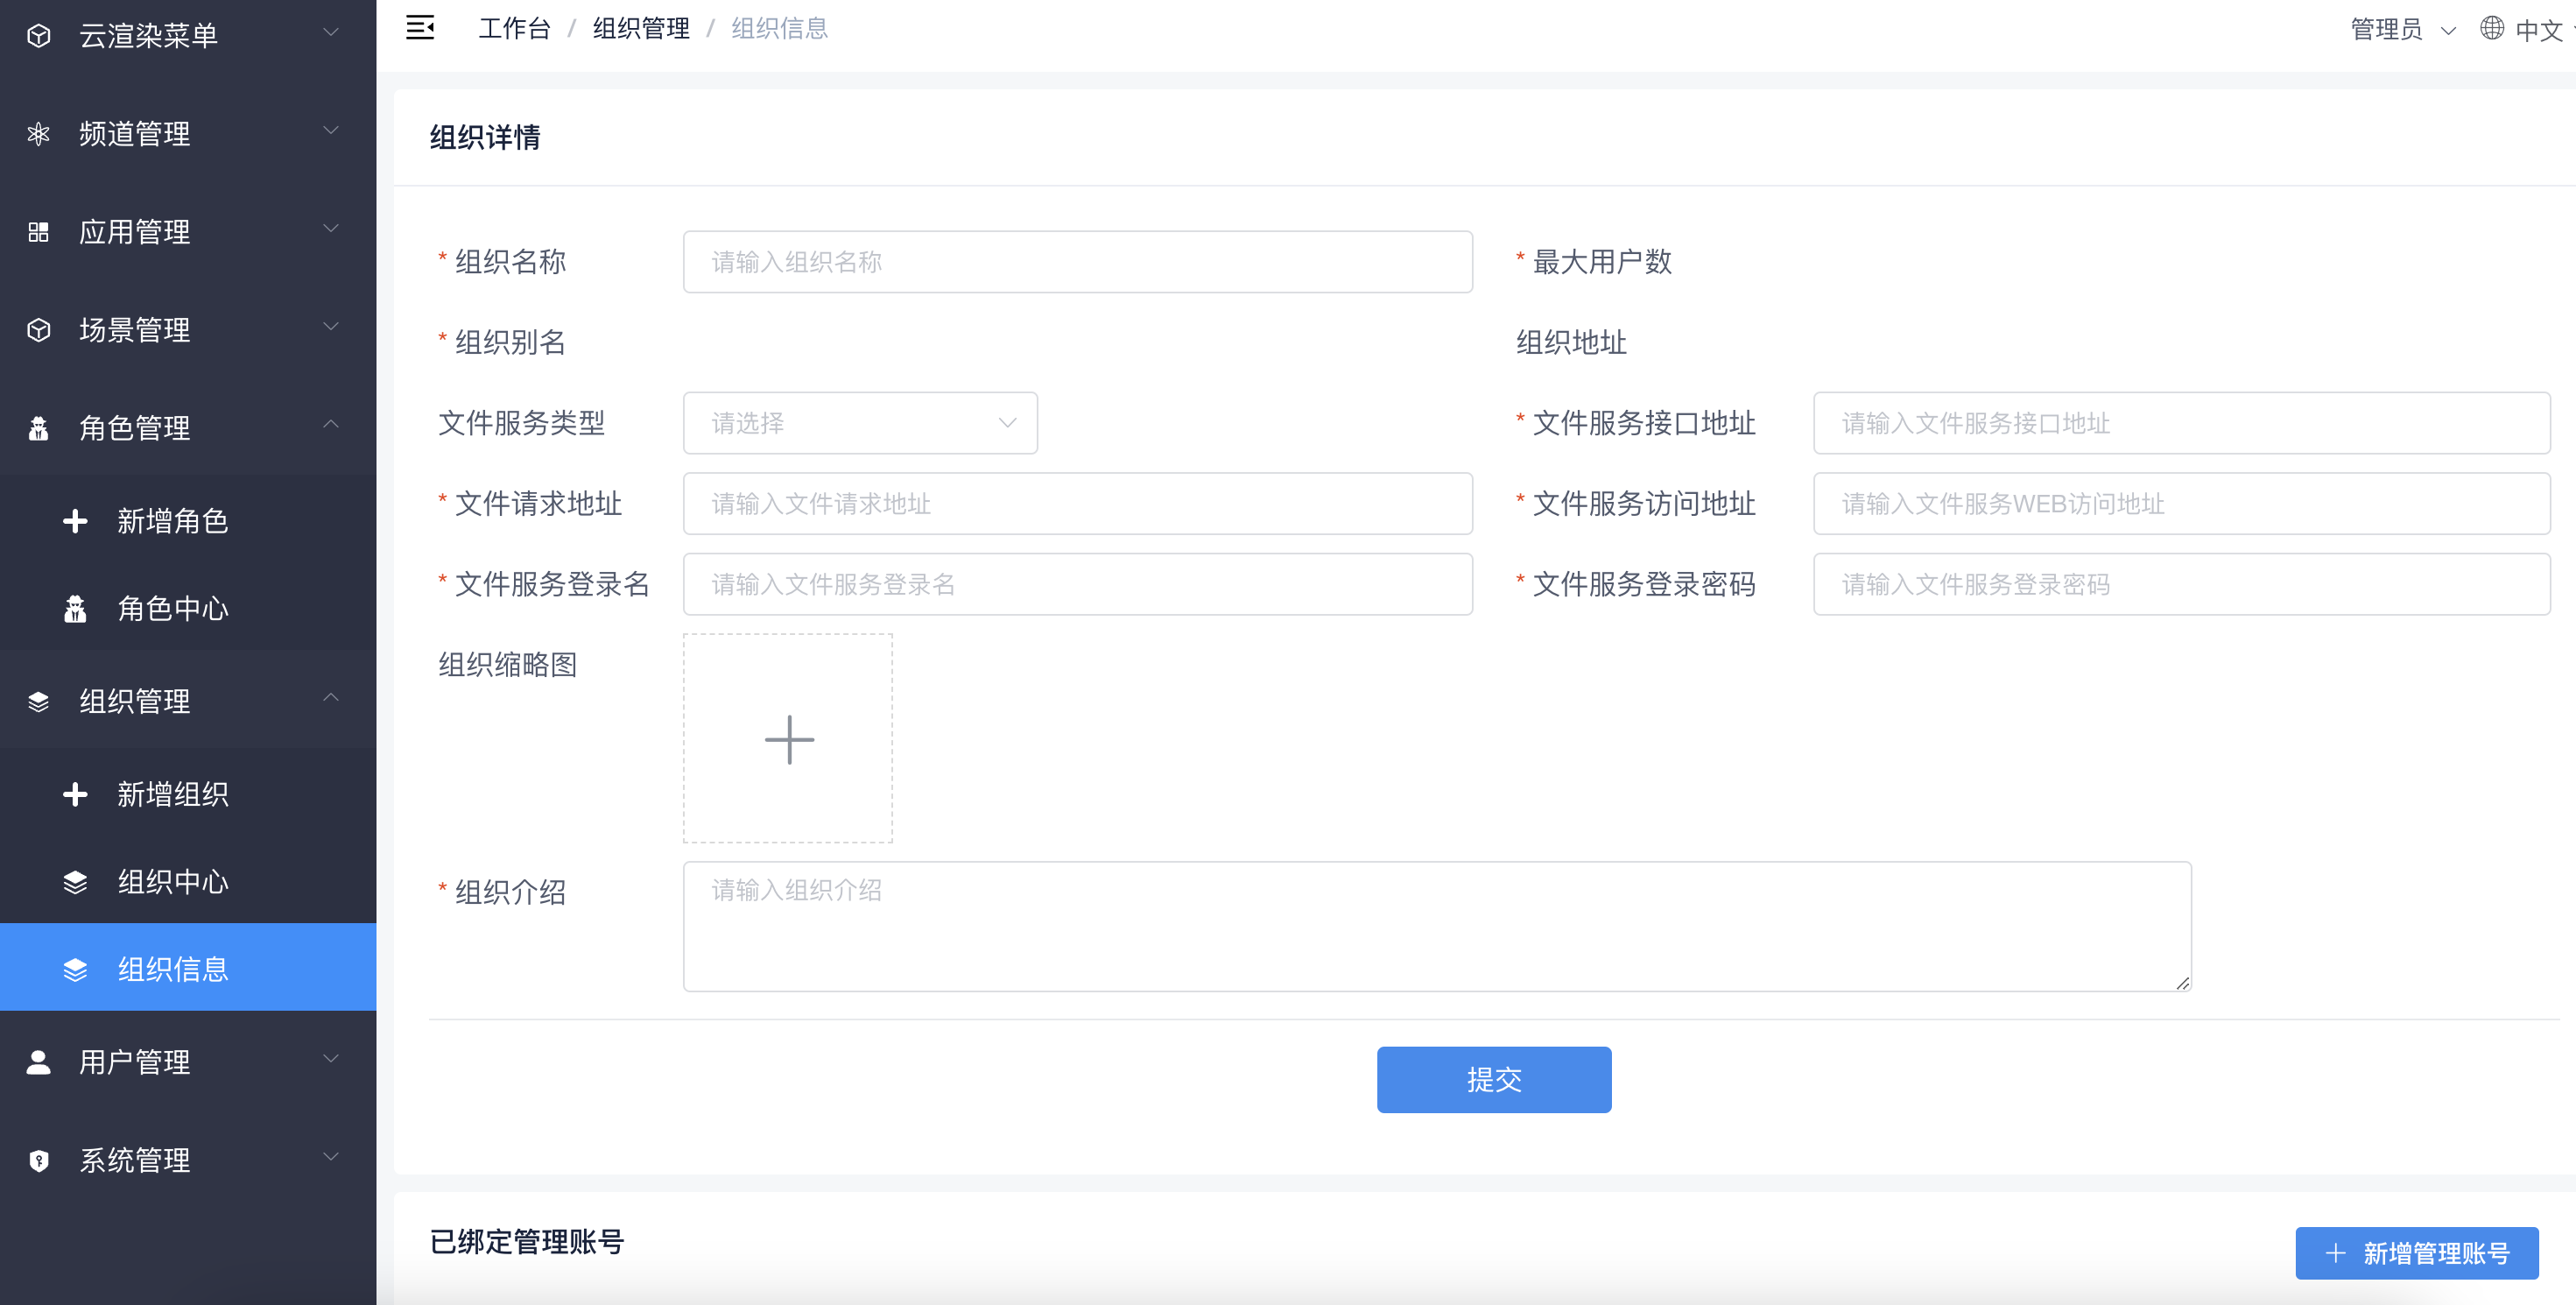Focus the 组织名称 input field

pos(1078,262)
